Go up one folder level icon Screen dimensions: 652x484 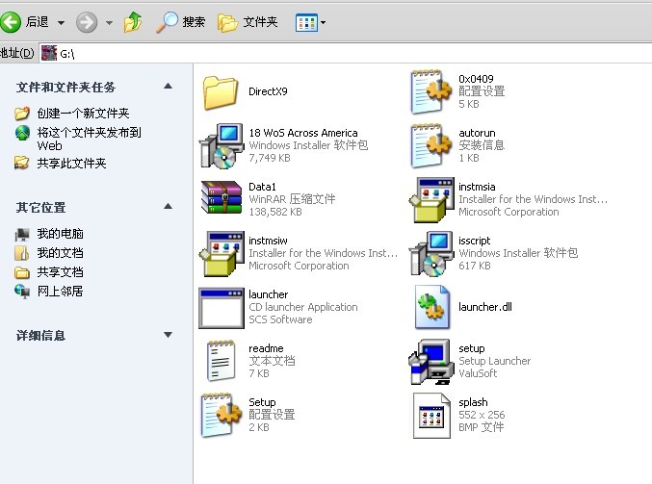(133, 22)
